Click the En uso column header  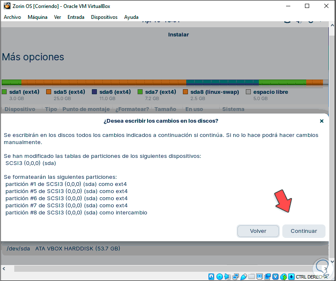194,109
